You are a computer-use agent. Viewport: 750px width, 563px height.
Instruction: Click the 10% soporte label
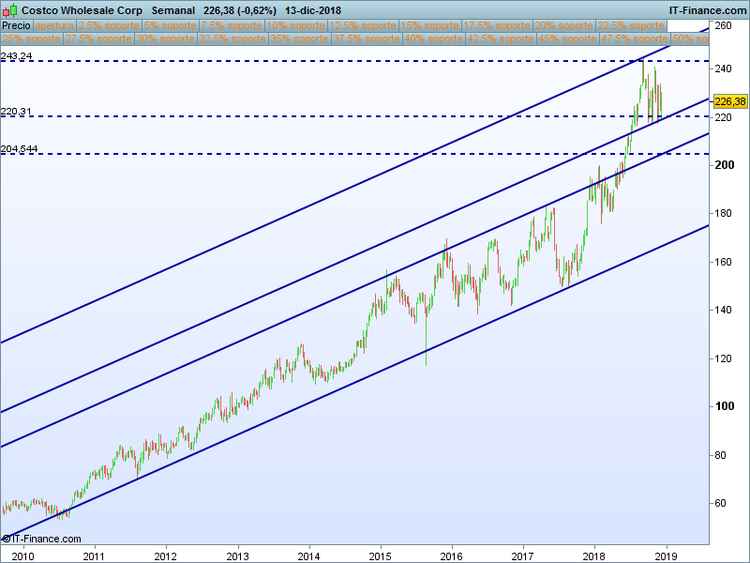coord(296,25)
